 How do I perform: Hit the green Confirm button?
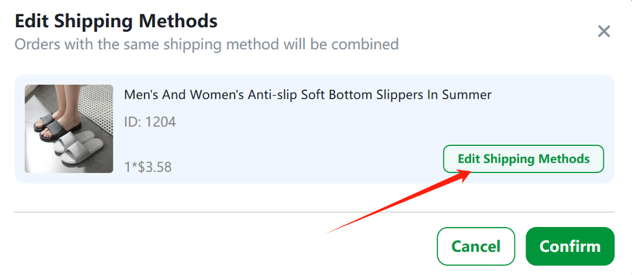(570, 246)
